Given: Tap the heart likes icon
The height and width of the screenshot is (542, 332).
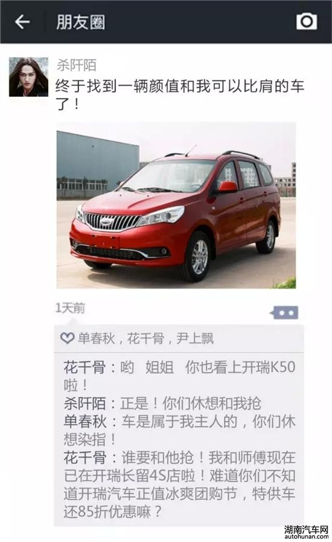Looking at the screenshot, I should click(x=67, y=338).
